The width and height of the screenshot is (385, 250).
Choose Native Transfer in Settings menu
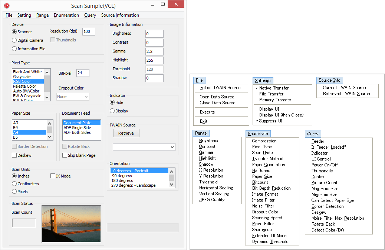[274, 88]
